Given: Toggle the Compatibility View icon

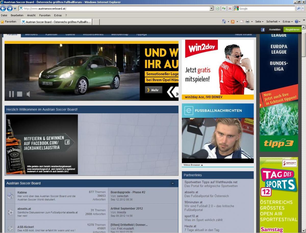Looking at the screenshot, I should (x=218, y=8).
